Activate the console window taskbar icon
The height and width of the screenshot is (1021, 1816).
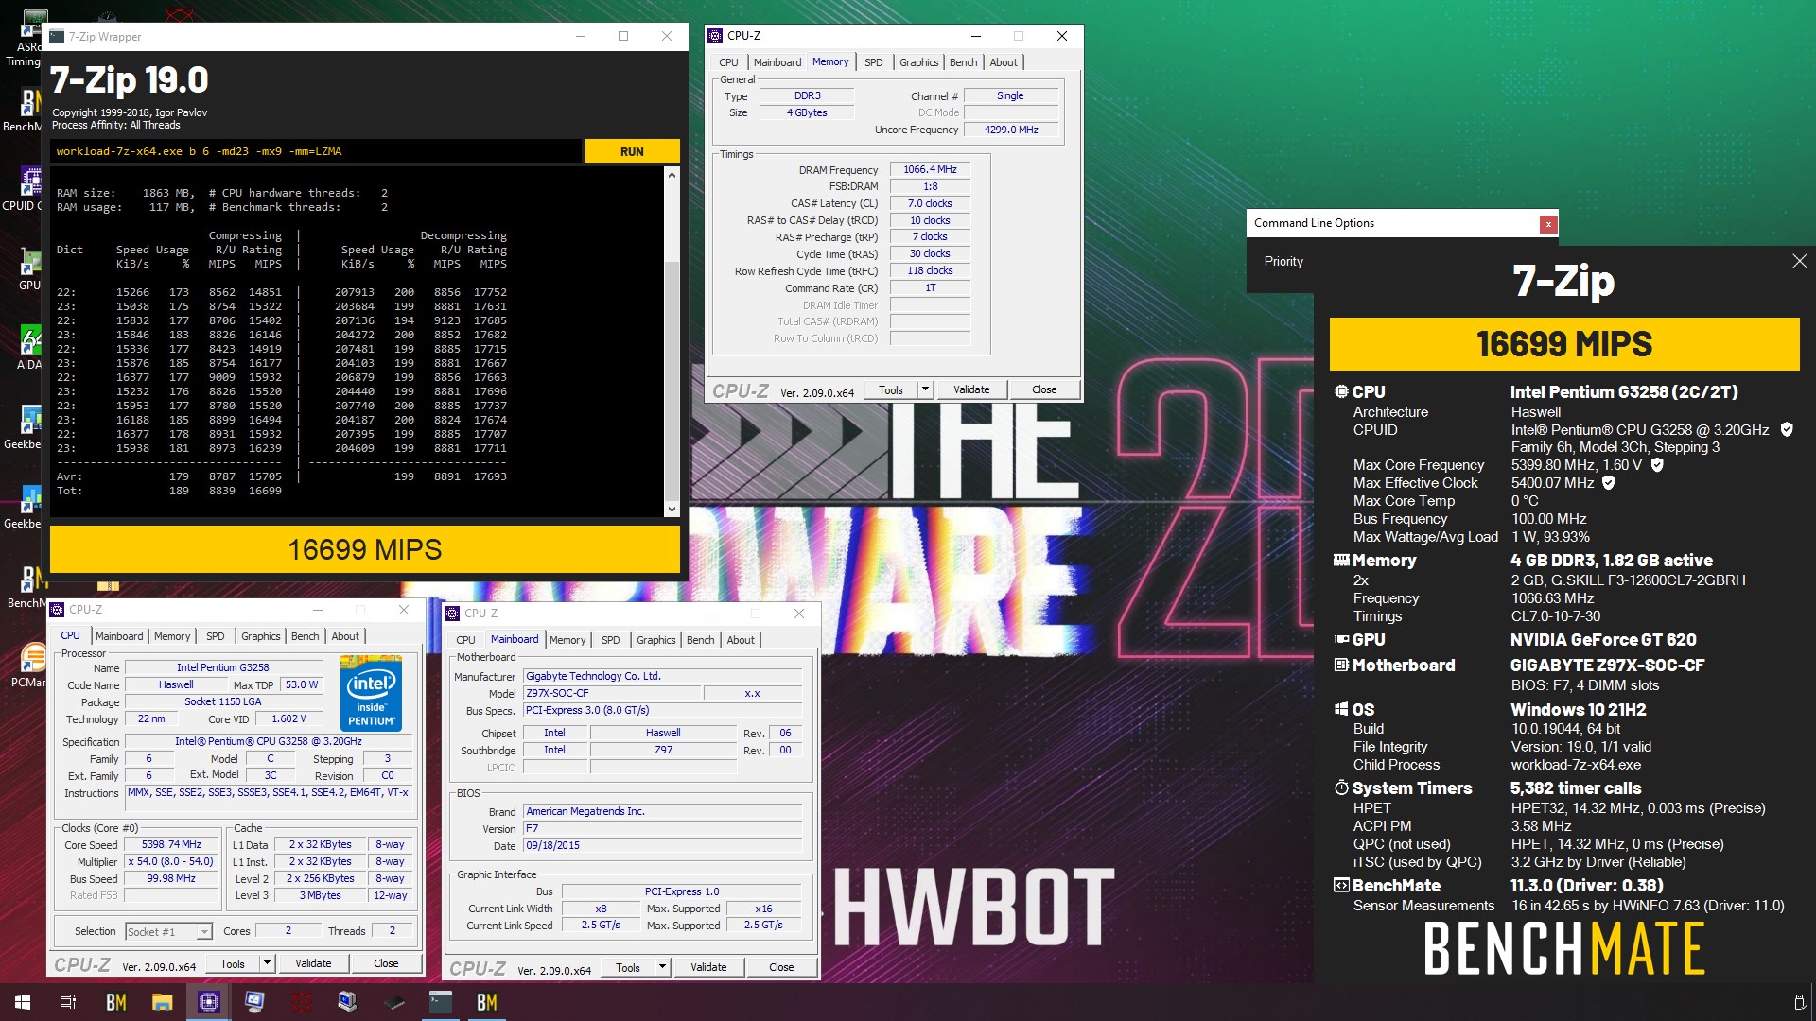tap(440, 1002)
